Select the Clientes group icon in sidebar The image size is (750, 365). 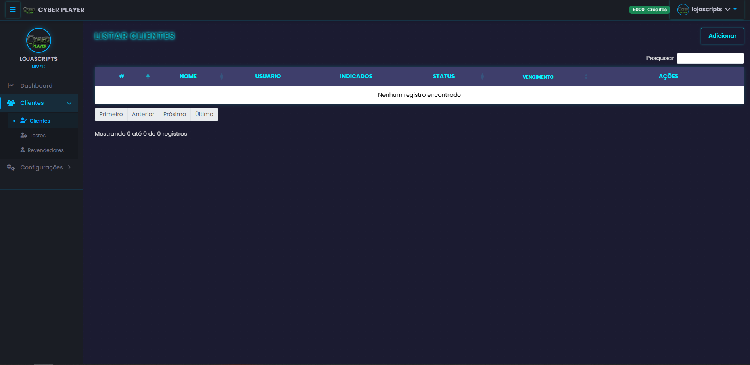(10, 103)
